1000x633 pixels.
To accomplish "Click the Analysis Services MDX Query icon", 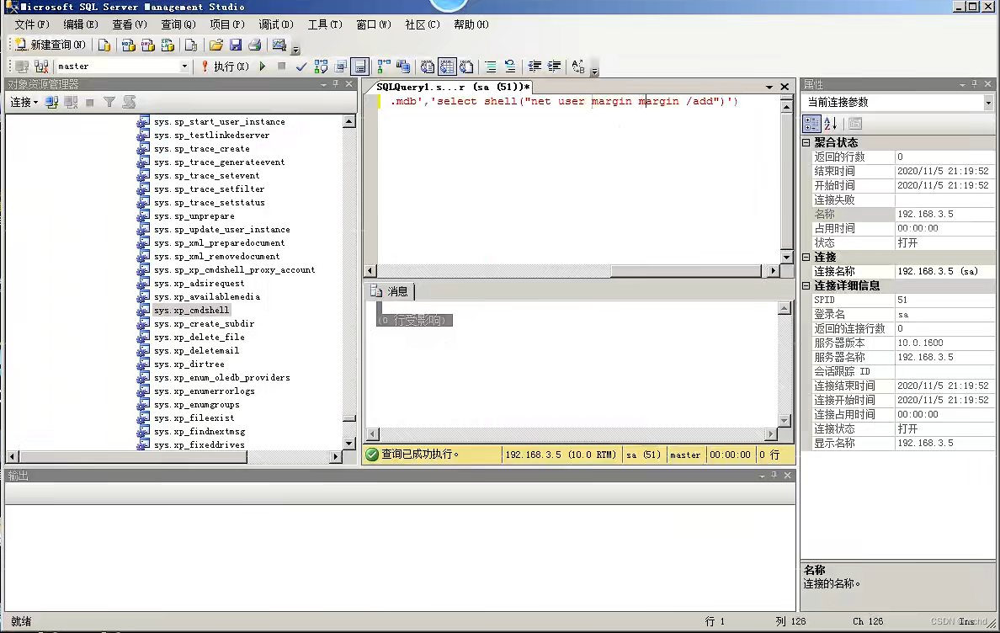I will (x=128, y=45).
